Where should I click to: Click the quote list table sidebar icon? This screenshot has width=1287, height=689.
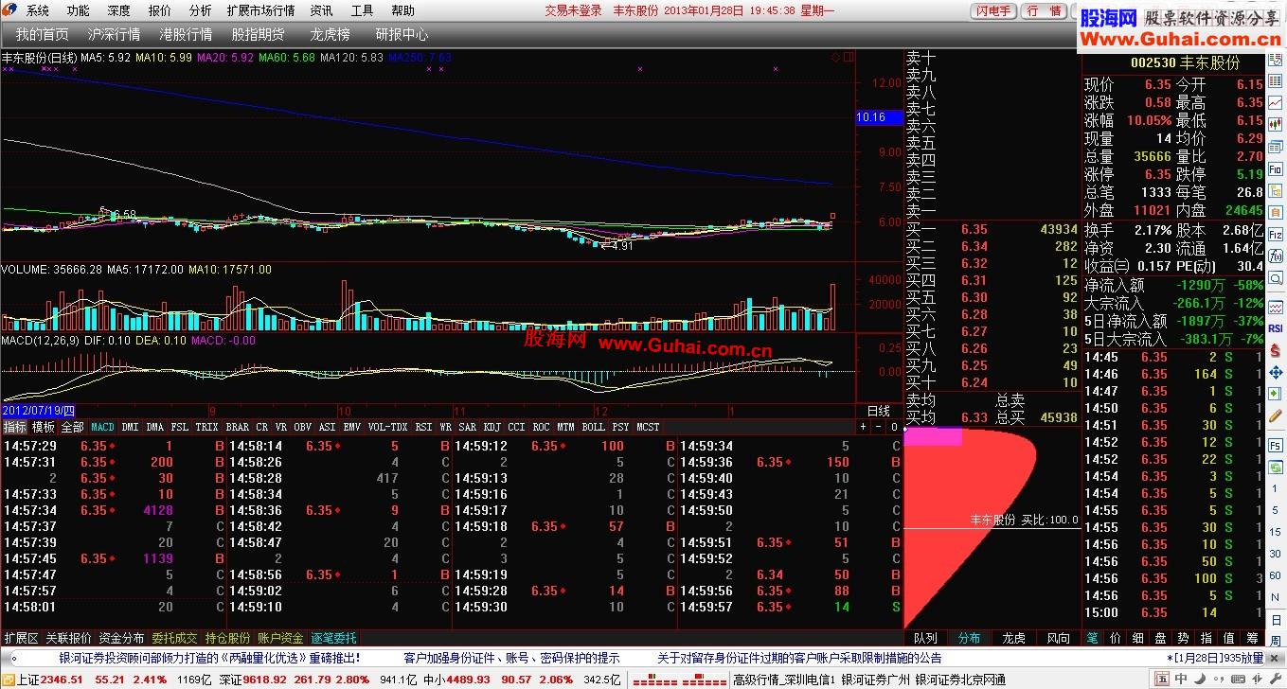click(x=1276, y=80)
